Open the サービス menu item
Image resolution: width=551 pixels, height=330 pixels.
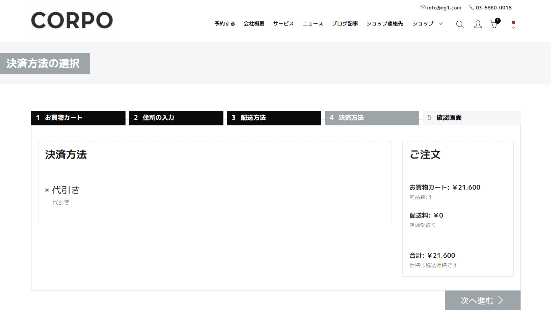284,24
